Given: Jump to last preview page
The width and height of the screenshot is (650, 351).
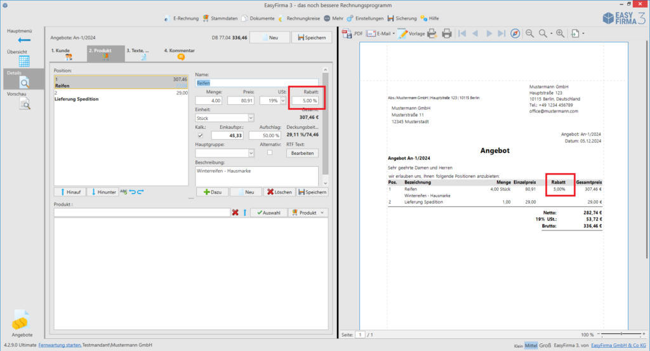Looking at the screenshot, I should 501,34.
